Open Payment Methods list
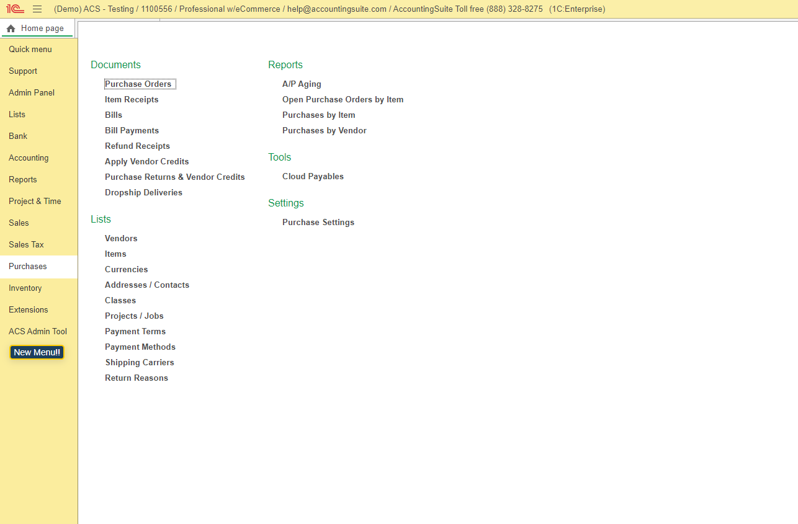This screenshot has height=524, width=798. 140,347
